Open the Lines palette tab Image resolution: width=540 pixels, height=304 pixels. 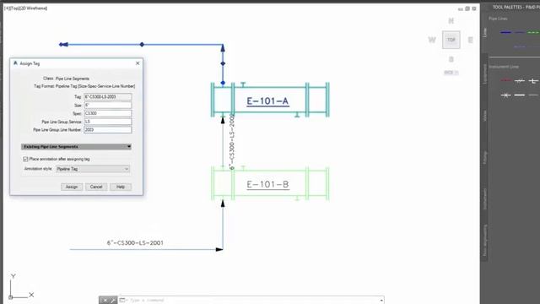click(x=484, y=32)
